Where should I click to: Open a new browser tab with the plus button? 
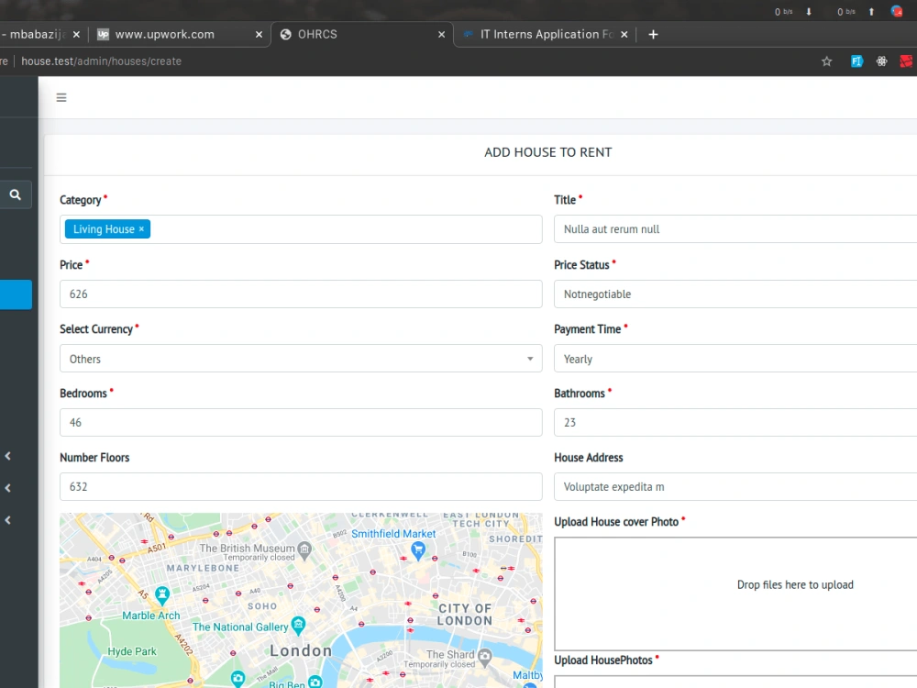[x=653, y=34]
